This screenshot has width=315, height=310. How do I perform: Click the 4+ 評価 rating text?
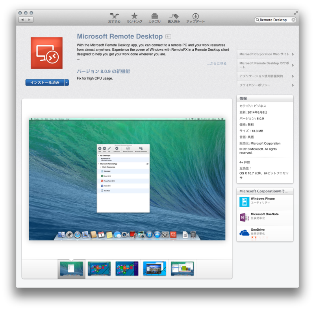tap(245, 162)
